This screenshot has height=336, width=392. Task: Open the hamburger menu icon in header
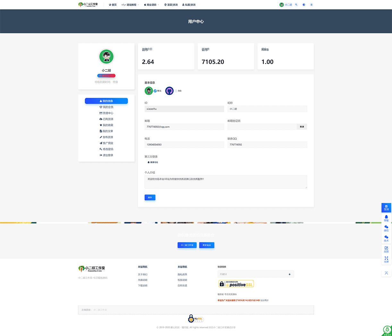point(311,5)
